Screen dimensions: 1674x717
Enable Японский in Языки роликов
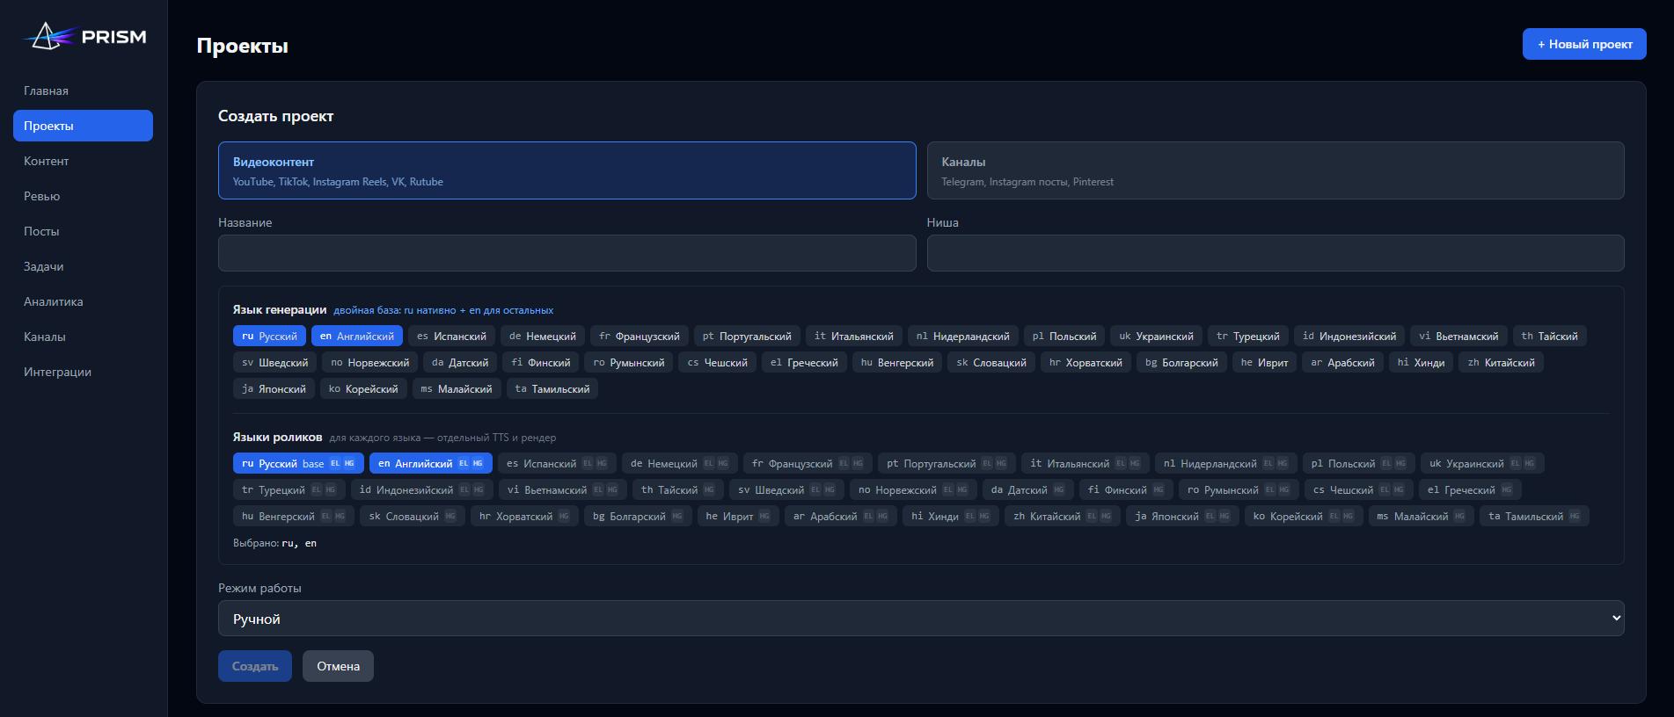coord(1182,516)
